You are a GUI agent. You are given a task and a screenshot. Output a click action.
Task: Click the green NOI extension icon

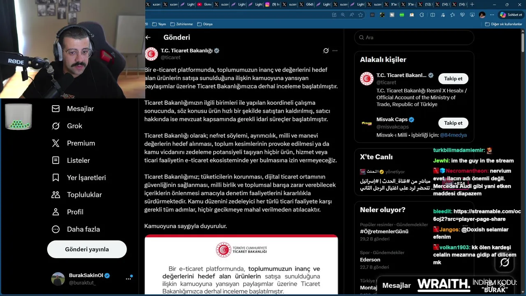click(x=402, y=15)
